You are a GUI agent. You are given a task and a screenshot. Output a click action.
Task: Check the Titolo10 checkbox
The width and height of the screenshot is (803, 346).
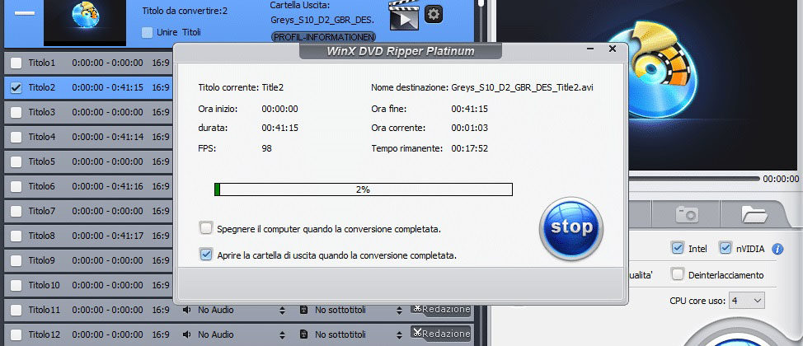click(x=16, y=285)
